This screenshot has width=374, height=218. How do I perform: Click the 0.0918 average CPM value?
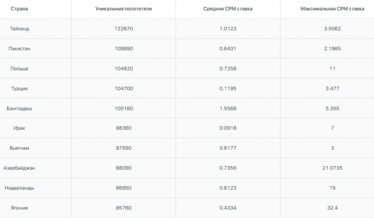coord(228,128)
